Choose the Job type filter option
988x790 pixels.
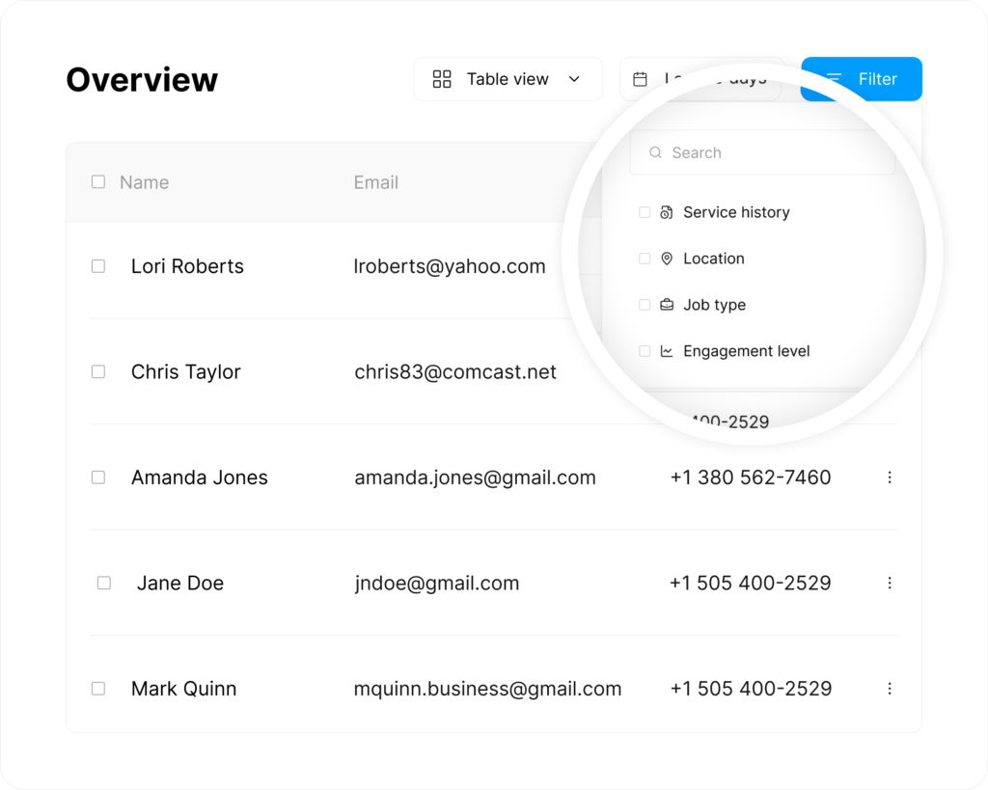[x=714, y=305]
